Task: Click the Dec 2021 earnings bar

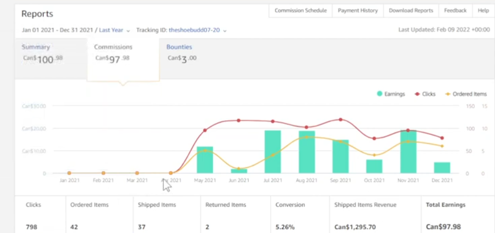Action: 442,168
